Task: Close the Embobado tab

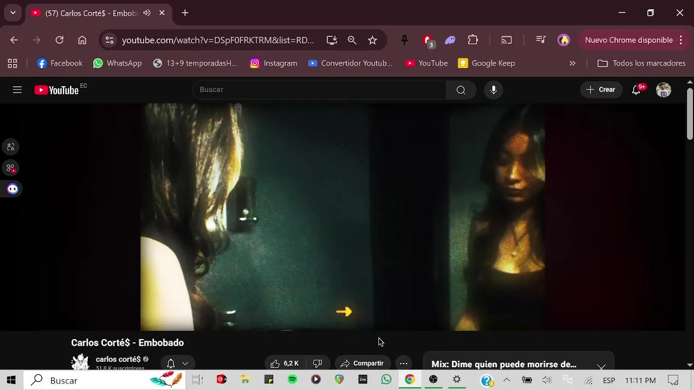Action: [x=162, y=13]
